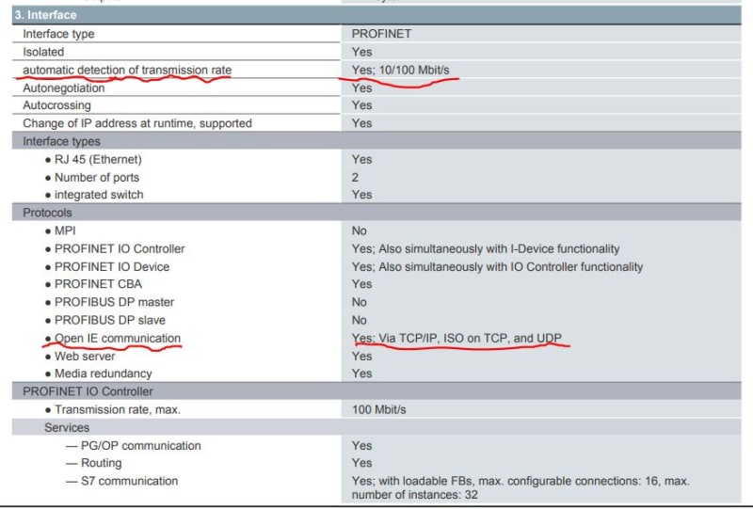Click the 'PROFINET IO Controller' protocol entry
Screen dimensions: 753x509
point(120,248)
